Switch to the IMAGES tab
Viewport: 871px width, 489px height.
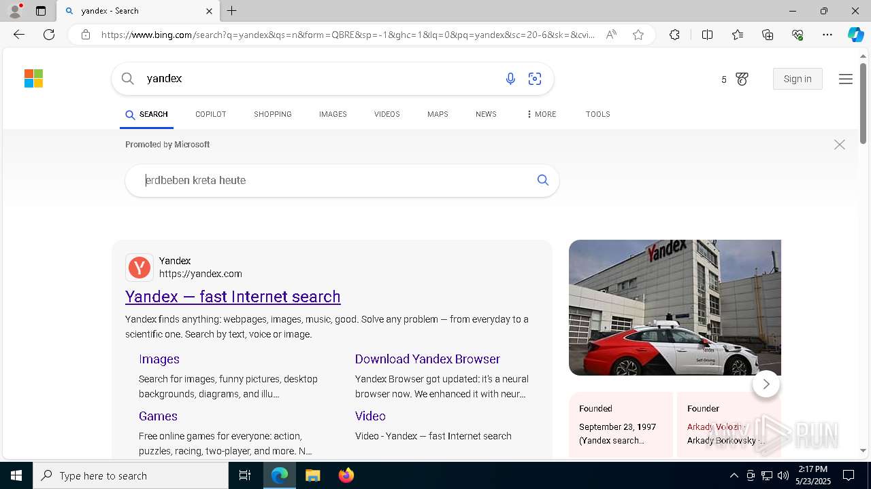click(333, 114)
